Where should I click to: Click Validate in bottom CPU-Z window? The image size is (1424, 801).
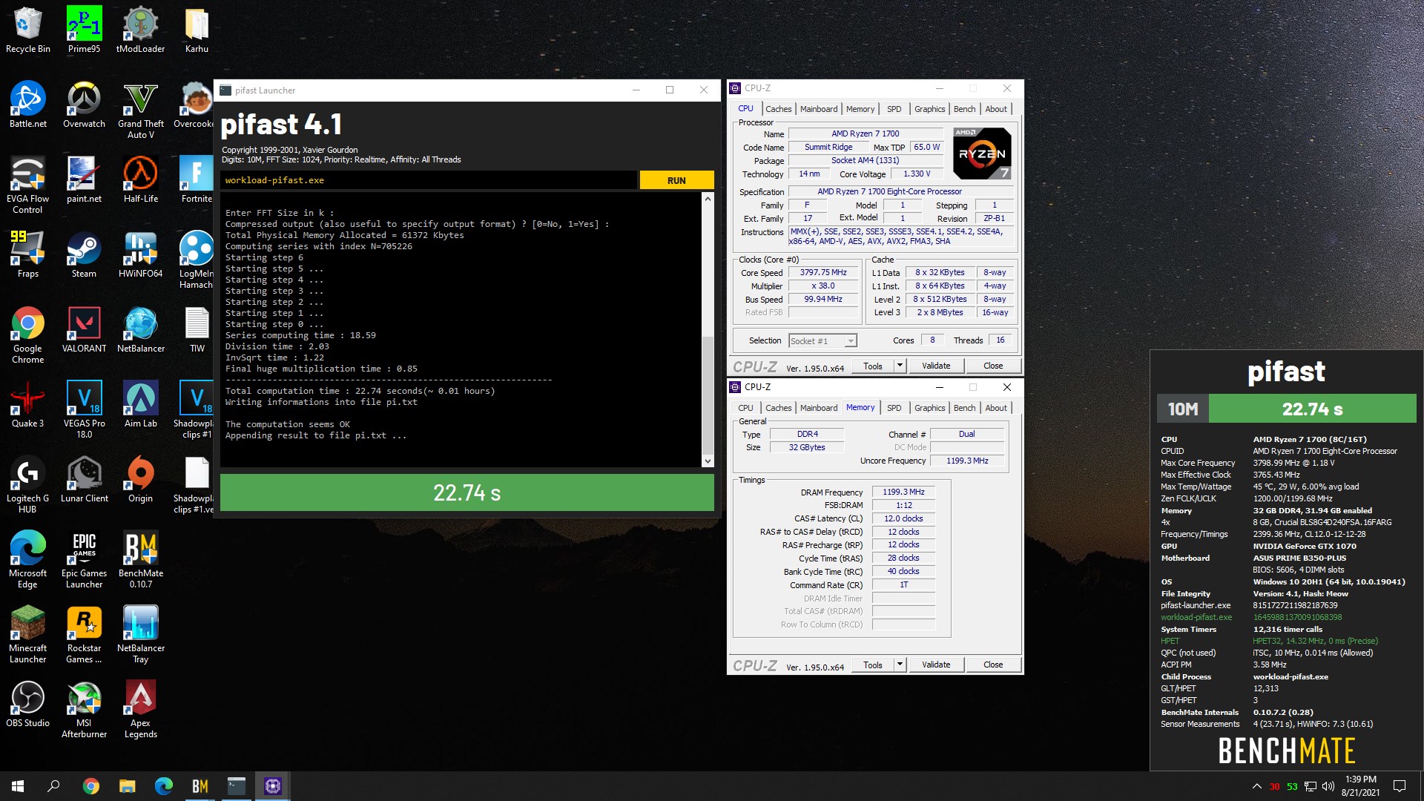(936, 665)
